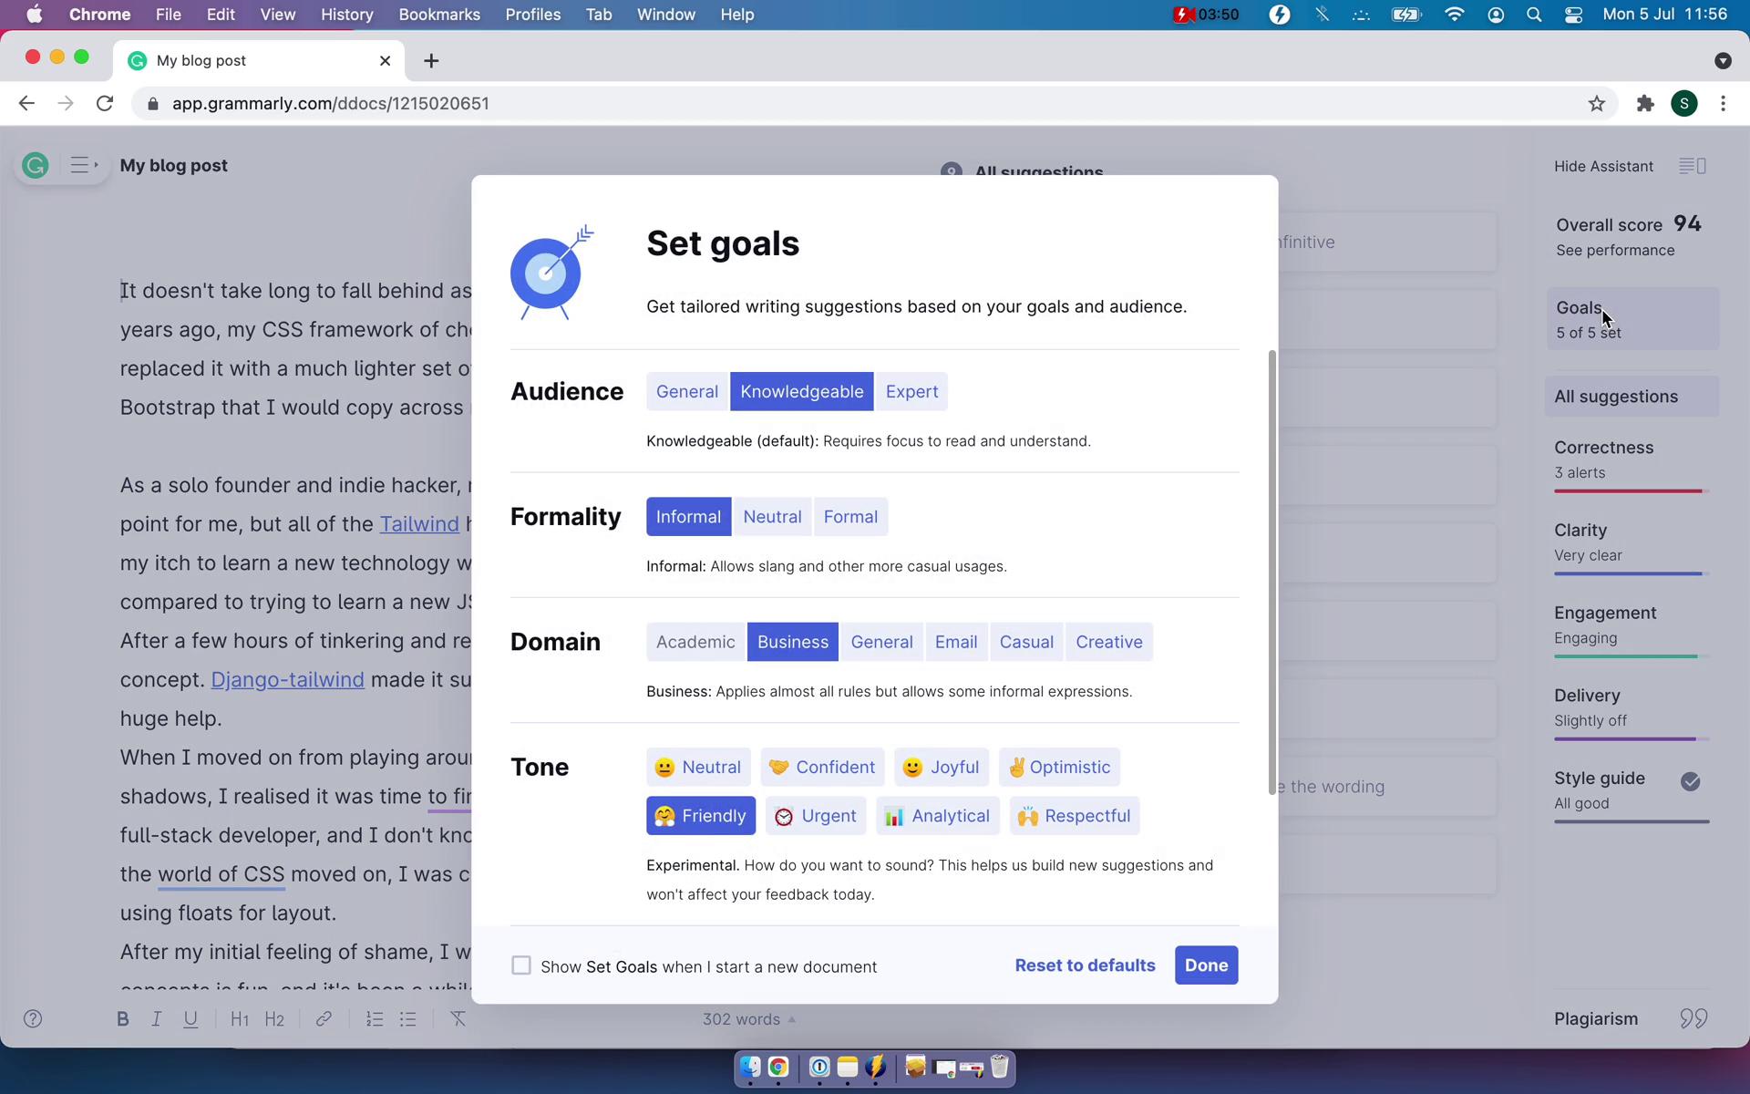1750x1094 pixels.
Task: Click Finder icon in the Dock
Action: 749,1067
